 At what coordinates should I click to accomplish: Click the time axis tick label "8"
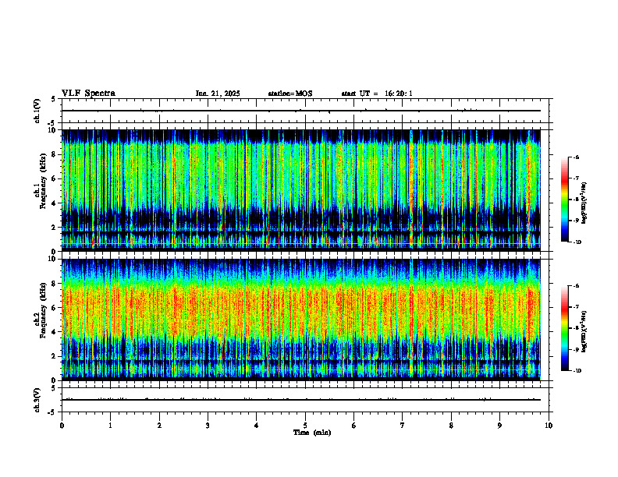[451, 426]
